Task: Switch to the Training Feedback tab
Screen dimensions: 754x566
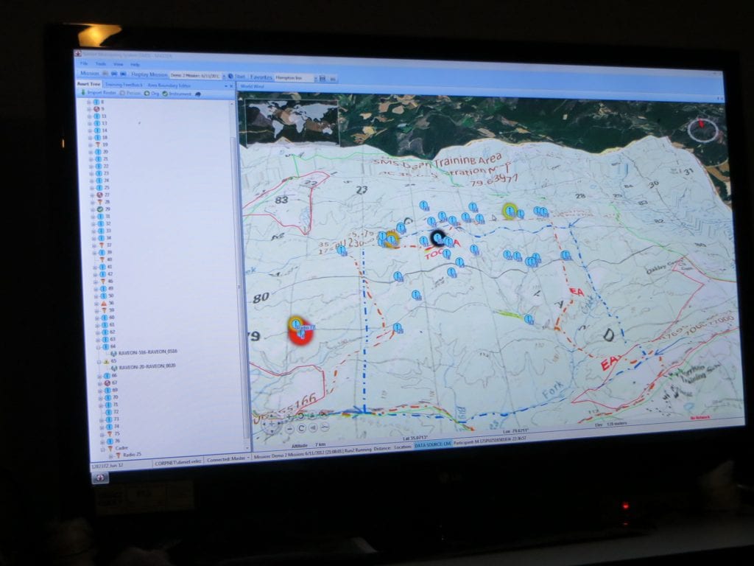Action: 123,85
